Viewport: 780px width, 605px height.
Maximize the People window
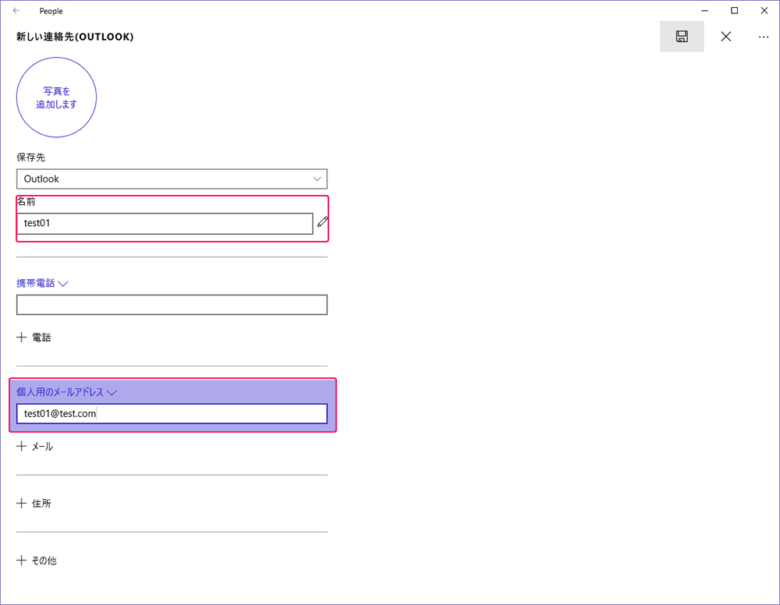point(734,10)
